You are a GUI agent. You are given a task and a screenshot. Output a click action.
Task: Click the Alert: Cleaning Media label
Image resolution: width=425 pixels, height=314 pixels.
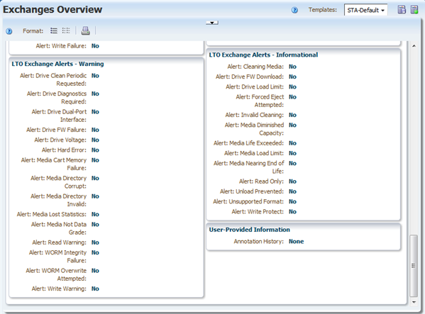tap(255, 67)
